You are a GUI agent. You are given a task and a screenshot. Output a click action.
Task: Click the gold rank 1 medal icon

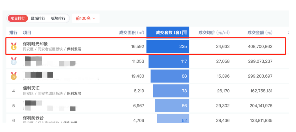[14, 46]
